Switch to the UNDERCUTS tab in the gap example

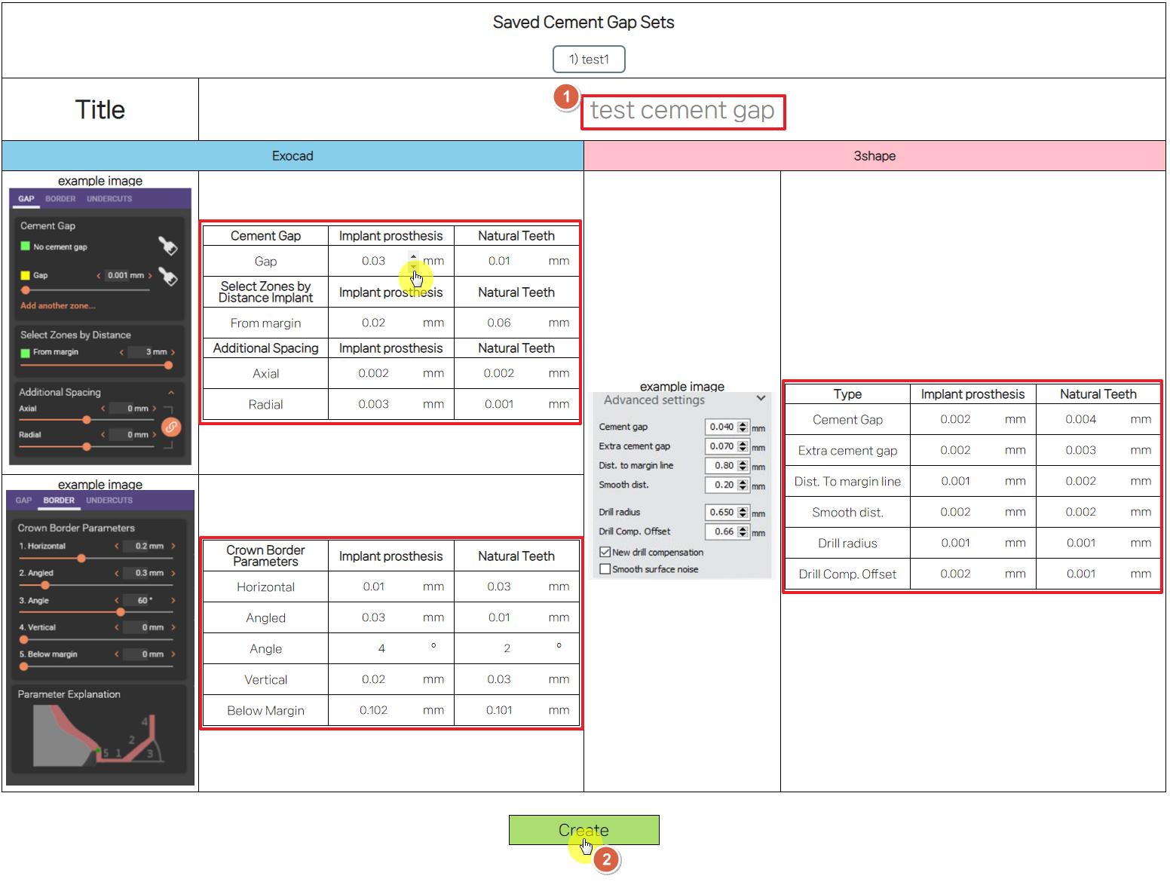point(109,199)
